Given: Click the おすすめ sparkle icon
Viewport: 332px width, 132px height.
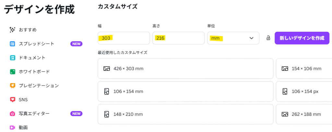Looking at the screenshot, I should pos(12,30).
